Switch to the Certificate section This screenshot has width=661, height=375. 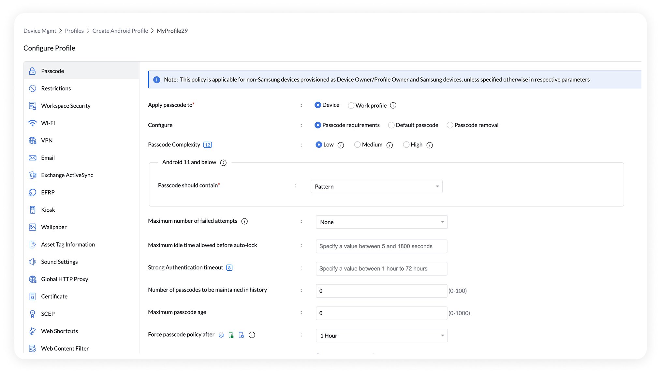point(54,296)
